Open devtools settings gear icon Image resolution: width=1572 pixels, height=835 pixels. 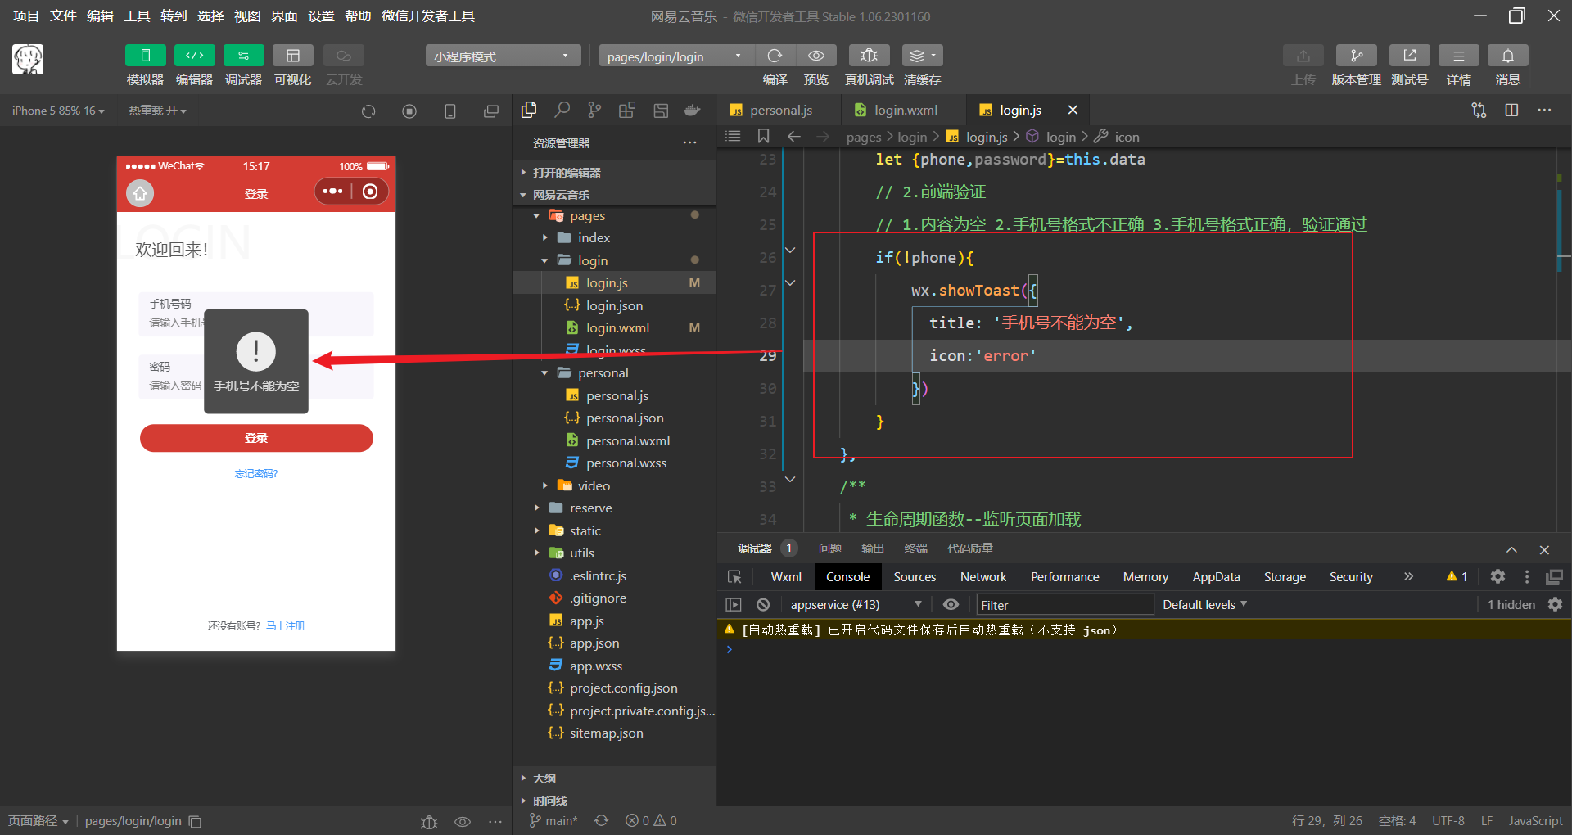point(1497,576)
